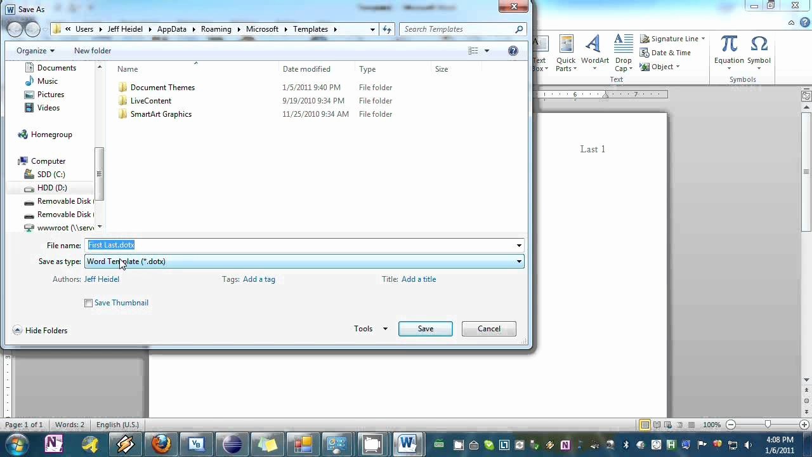
Task: Open the SmartArt Graphics folder
Action: point(160,114)
